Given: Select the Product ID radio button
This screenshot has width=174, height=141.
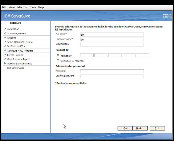Looking at the screenshot, I should coord(58,55).
